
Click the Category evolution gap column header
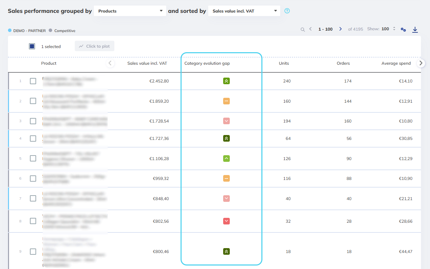tap(207, 63)
